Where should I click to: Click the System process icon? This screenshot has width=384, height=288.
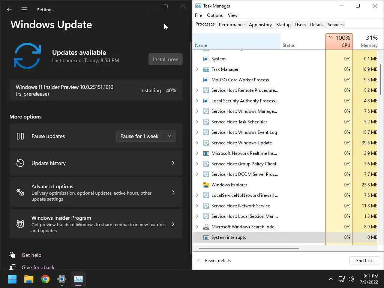point(206,59)
